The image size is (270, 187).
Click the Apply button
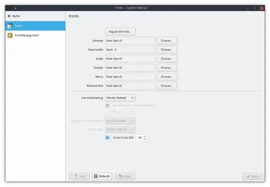(x=252, y=176)
